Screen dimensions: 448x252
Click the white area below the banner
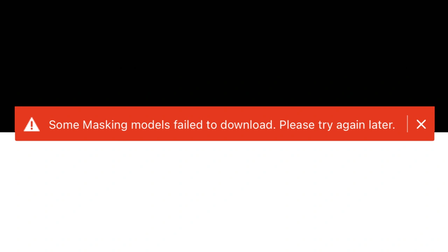point(224,196)
